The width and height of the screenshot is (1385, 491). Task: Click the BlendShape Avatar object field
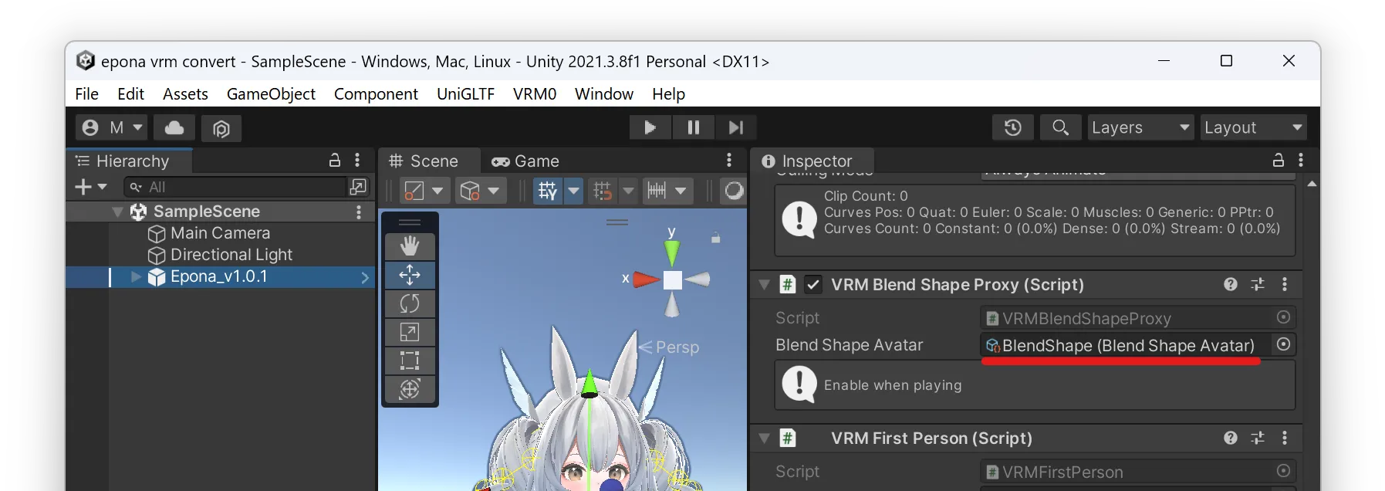pos(1128,345)
